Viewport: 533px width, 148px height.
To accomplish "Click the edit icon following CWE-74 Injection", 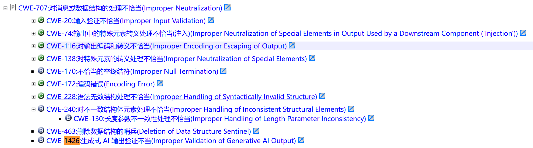I will (x=523, y=33).
